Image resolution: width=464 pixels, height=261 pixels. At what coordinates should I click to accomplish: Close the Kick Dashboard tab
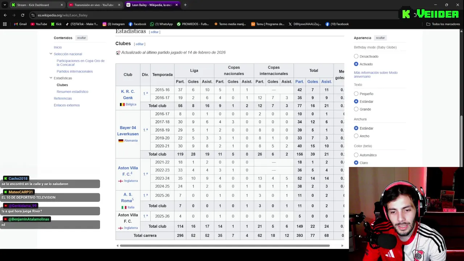(x=62, y=5)
